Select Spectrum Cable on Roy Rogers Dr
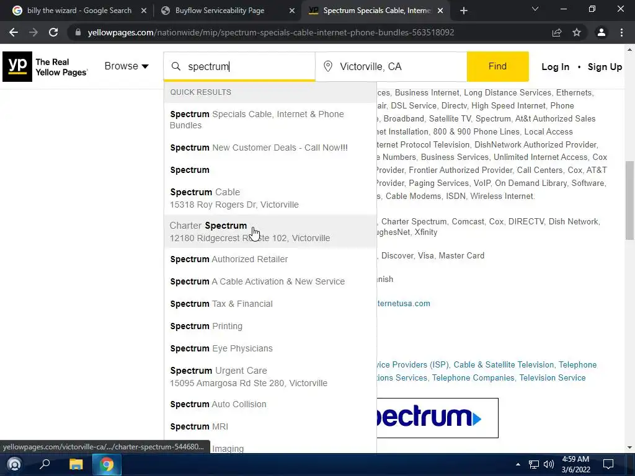The image size is (635, 476). point(270,198)
